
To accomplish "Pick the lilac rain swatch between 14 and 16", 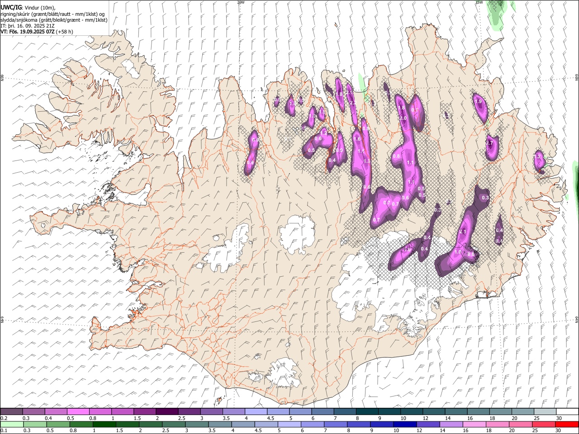I will pyautogui.click(x=451, y=424).
